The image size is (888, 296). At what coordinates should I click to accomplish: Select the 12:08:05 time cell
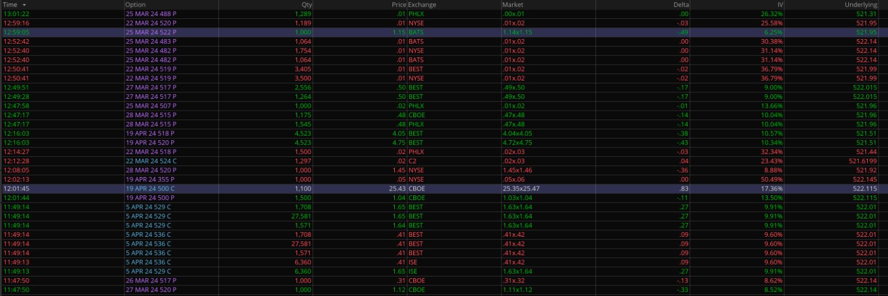coord(17,170)
